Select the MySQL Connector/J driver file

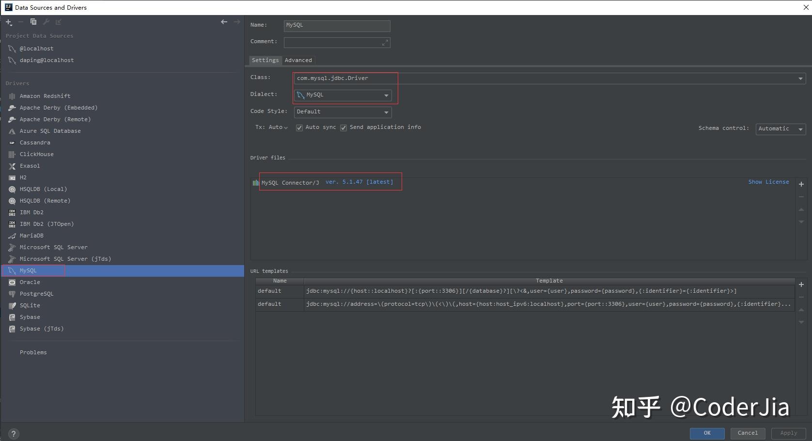[x=290, y=183]
